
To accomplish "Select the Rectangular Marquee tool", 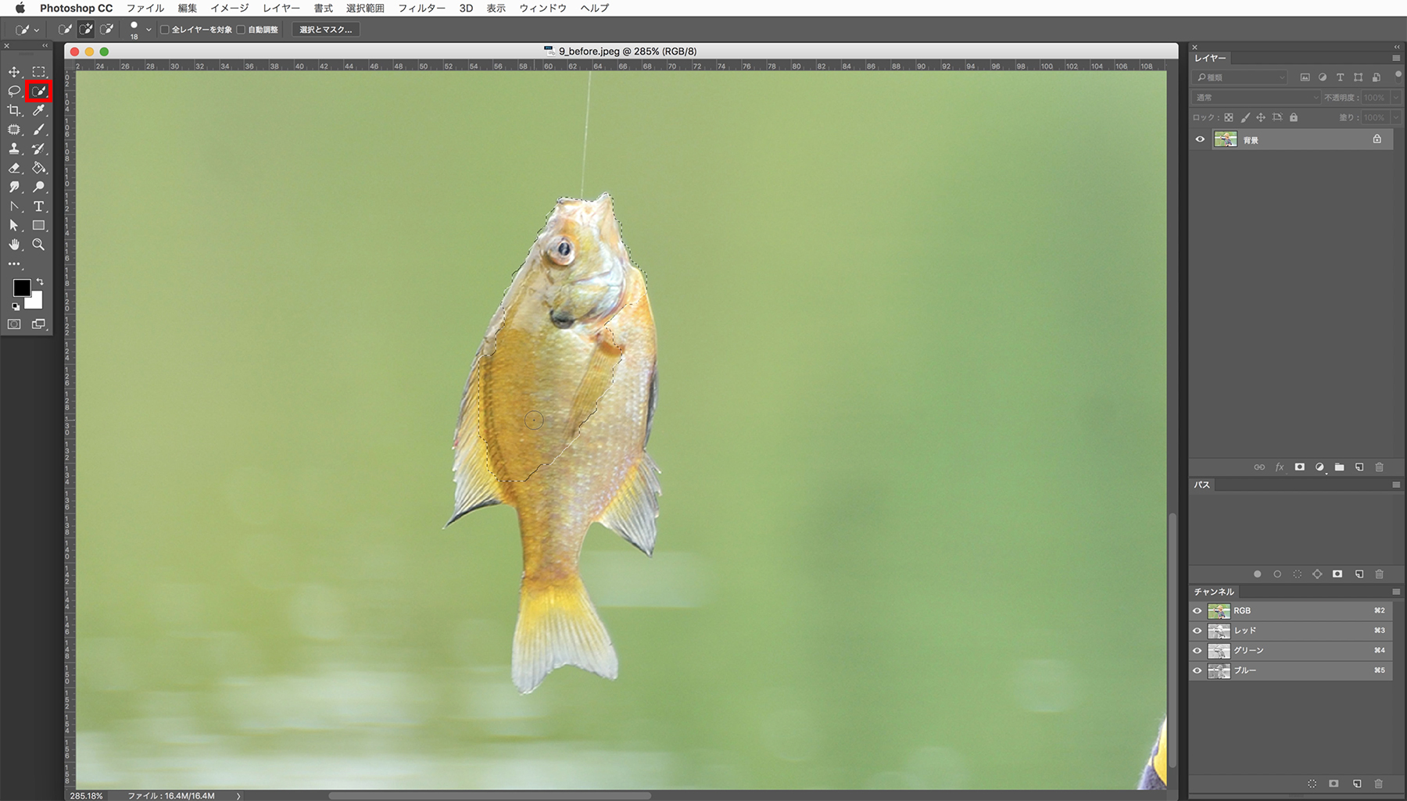I will (38, 72).
